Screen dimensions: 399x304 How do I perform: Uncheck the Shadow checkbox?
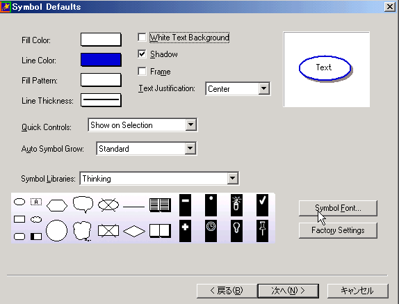pos(142,54)
